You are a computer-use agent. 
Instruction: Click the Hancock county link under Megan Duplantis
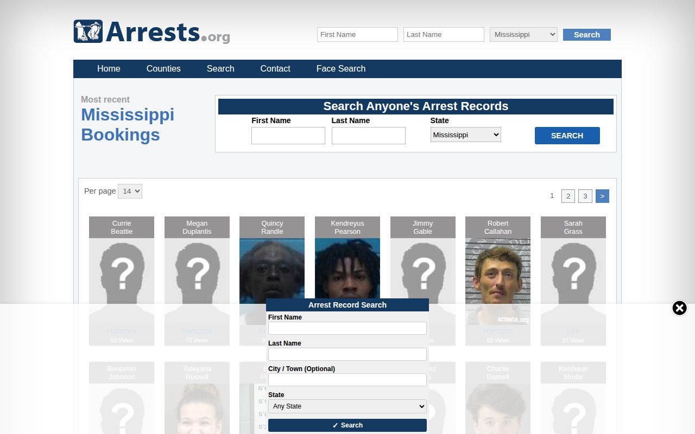[x=197, y=331]
